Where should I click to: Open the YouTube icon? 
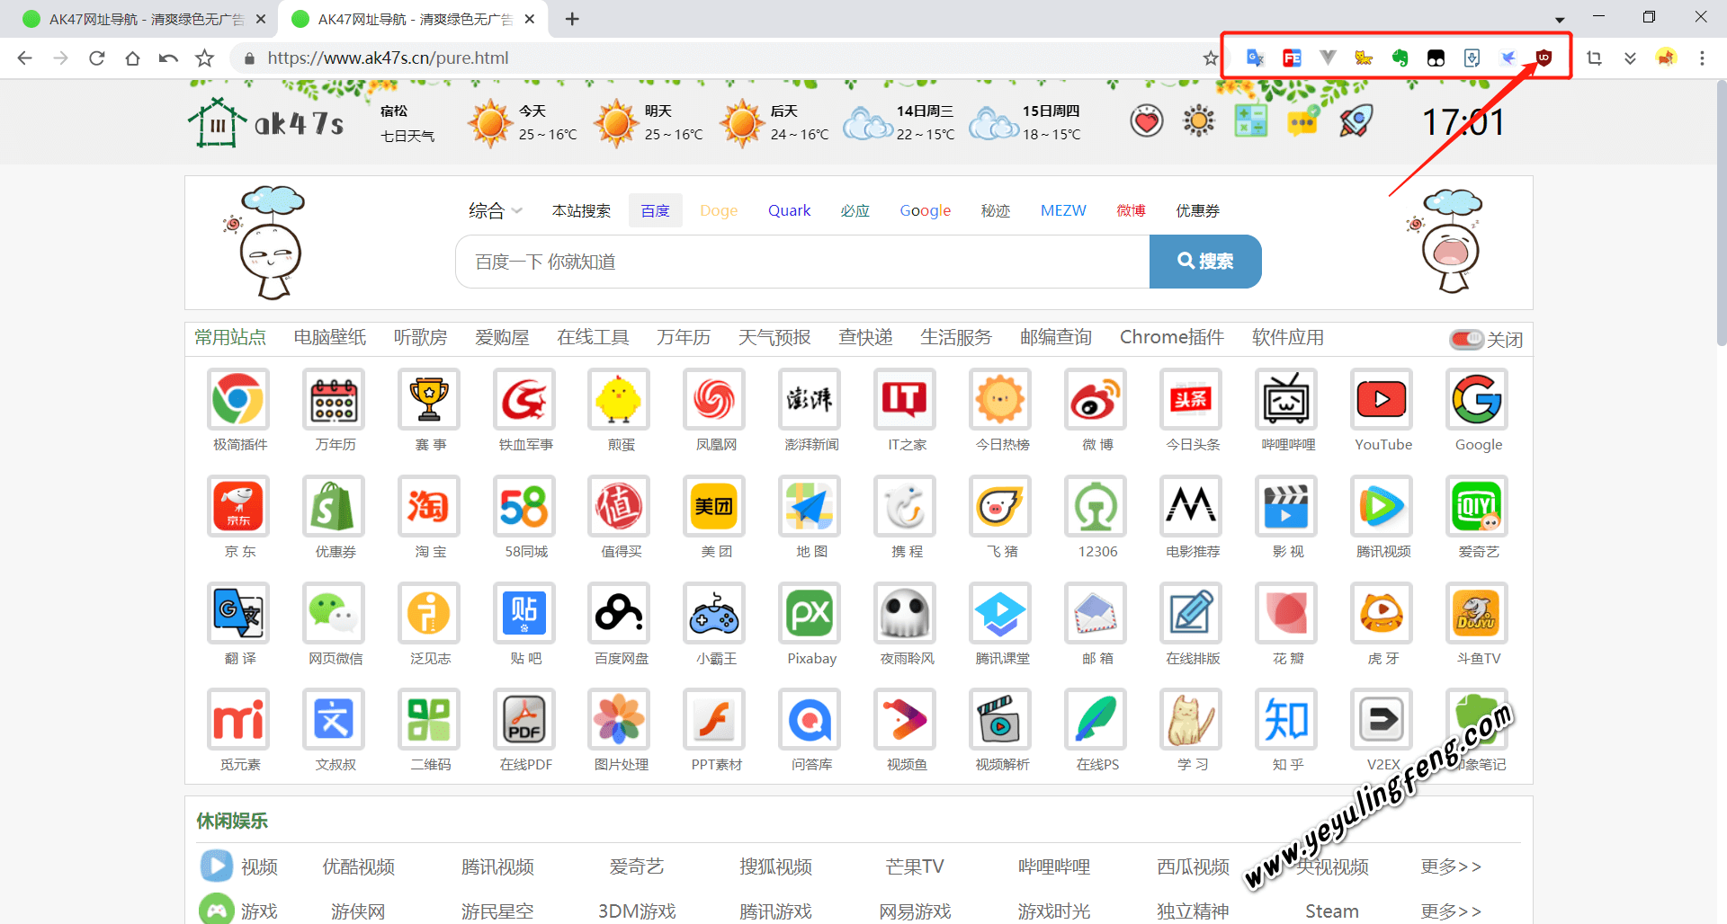click(x=1382, y=399)
